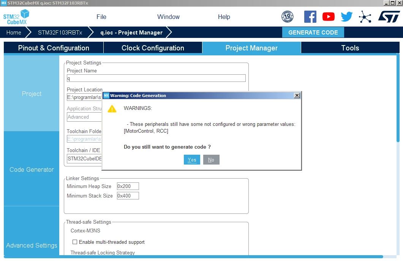Click the vertical scrollbar thumb

coord(398,98)
